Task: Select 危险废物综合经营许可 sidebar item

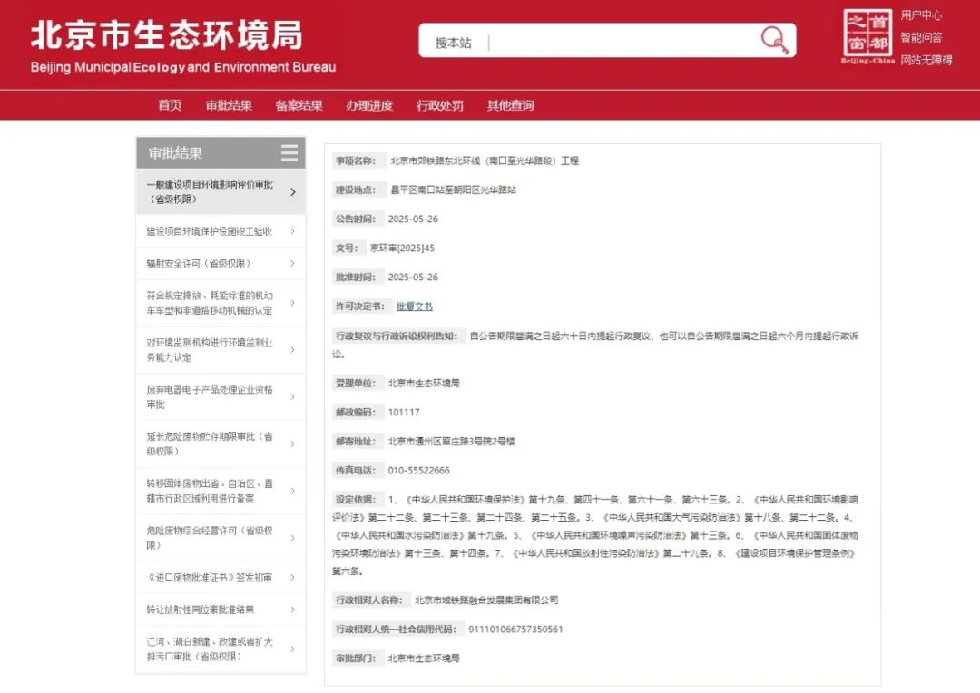Action: coord(220,538)
